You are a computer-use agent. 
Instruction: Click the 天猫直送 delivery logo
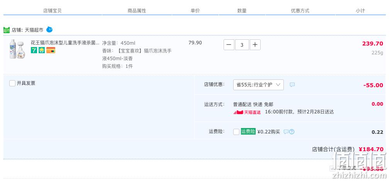[x=247, y=112]
